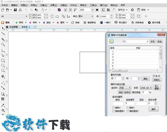Click the 编号 button

153,109
